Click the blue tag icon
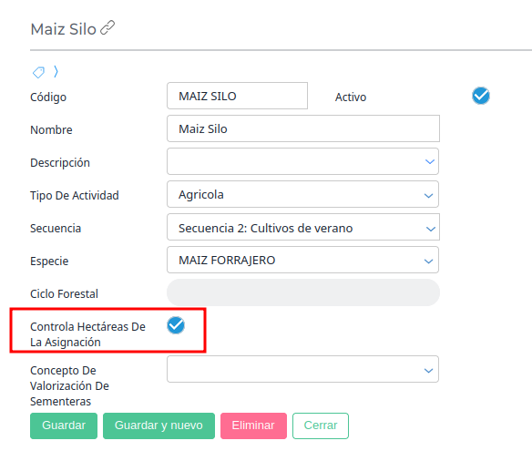The width and height of the screenshot is (532, 451). (x=38, y=72)
